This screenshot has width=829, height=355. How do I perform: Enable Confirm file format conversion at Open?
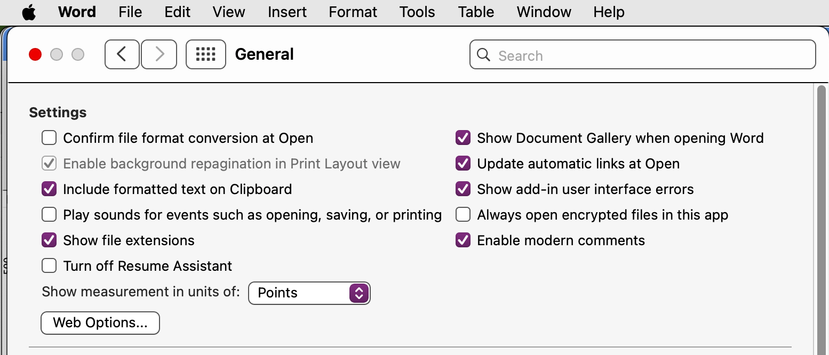point(49,138)
